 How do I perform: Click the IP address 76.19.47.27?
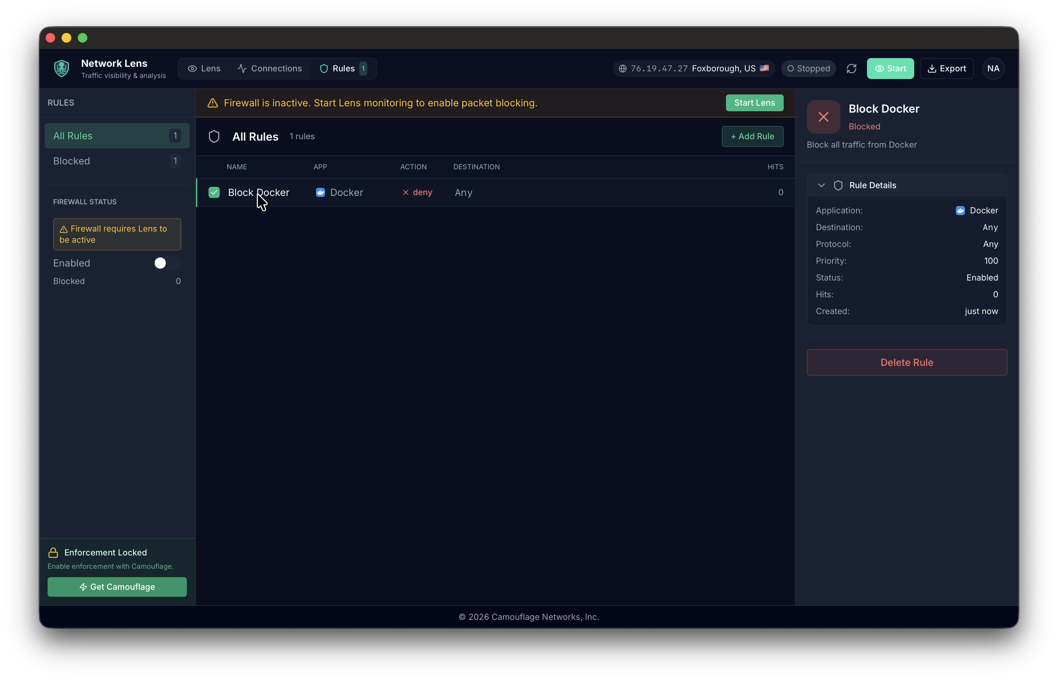(x=659, y=69)
